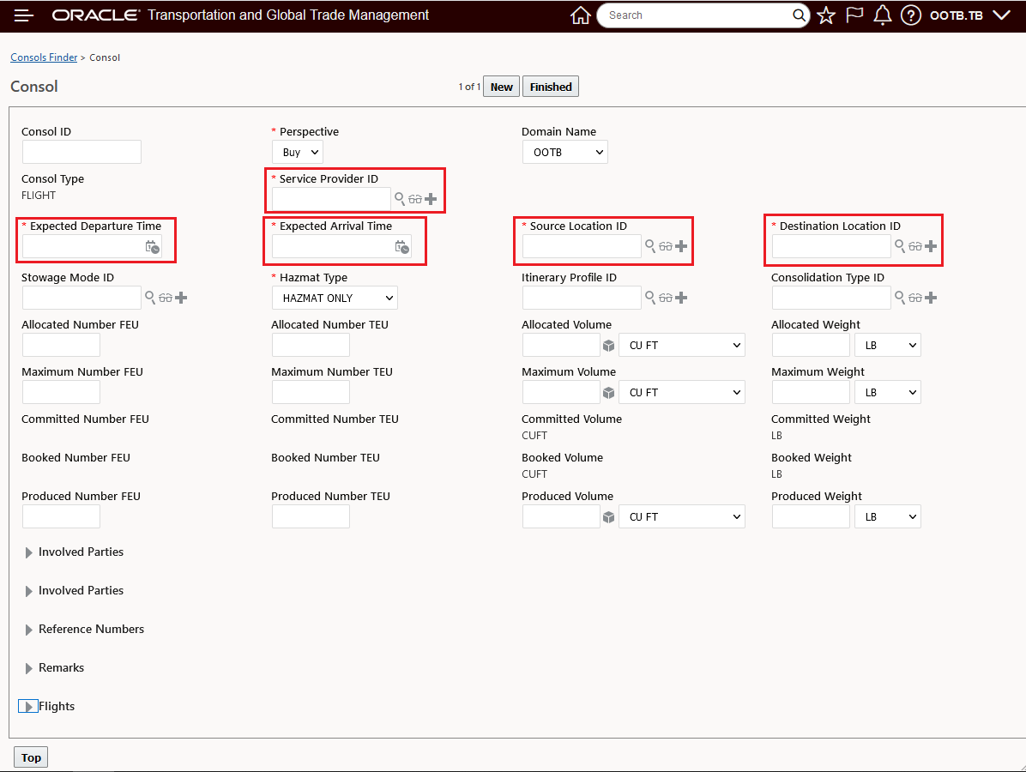Add new Stowage Mode with plus
Image resolution: width=1026 pixels, height=772 pixels.
[x=181, y=298]
